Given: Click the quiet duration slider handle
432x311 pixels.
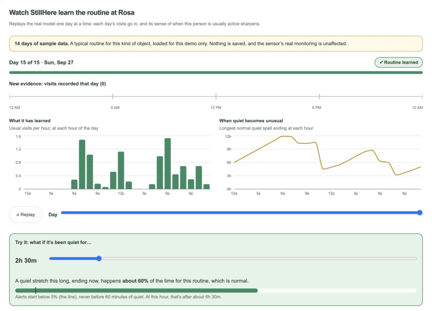Looking at the screenshot, I should (99, 258).
